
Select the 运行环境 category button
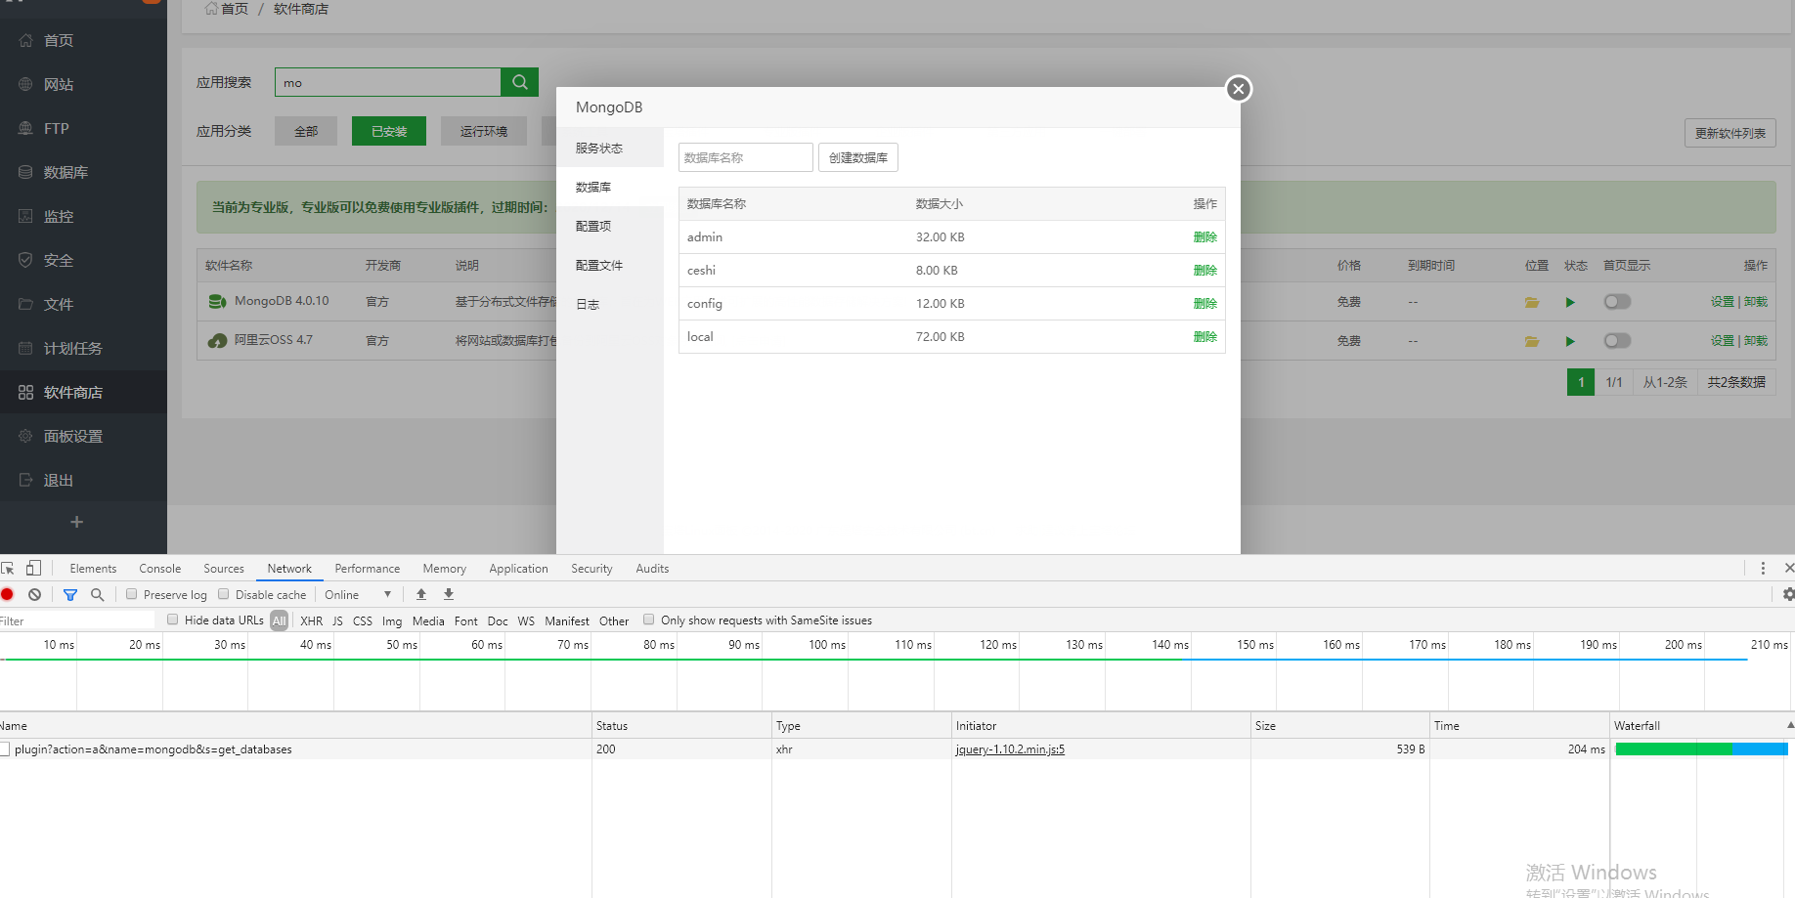[484, 131]
